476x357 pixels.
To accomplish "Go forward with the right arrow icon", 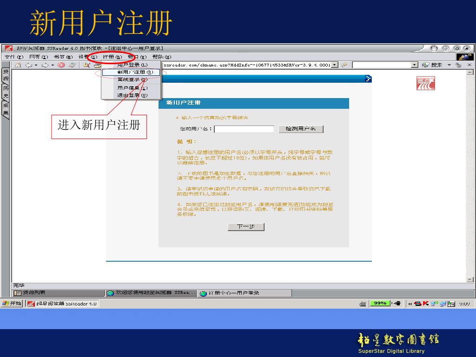I will click(45, 65).
